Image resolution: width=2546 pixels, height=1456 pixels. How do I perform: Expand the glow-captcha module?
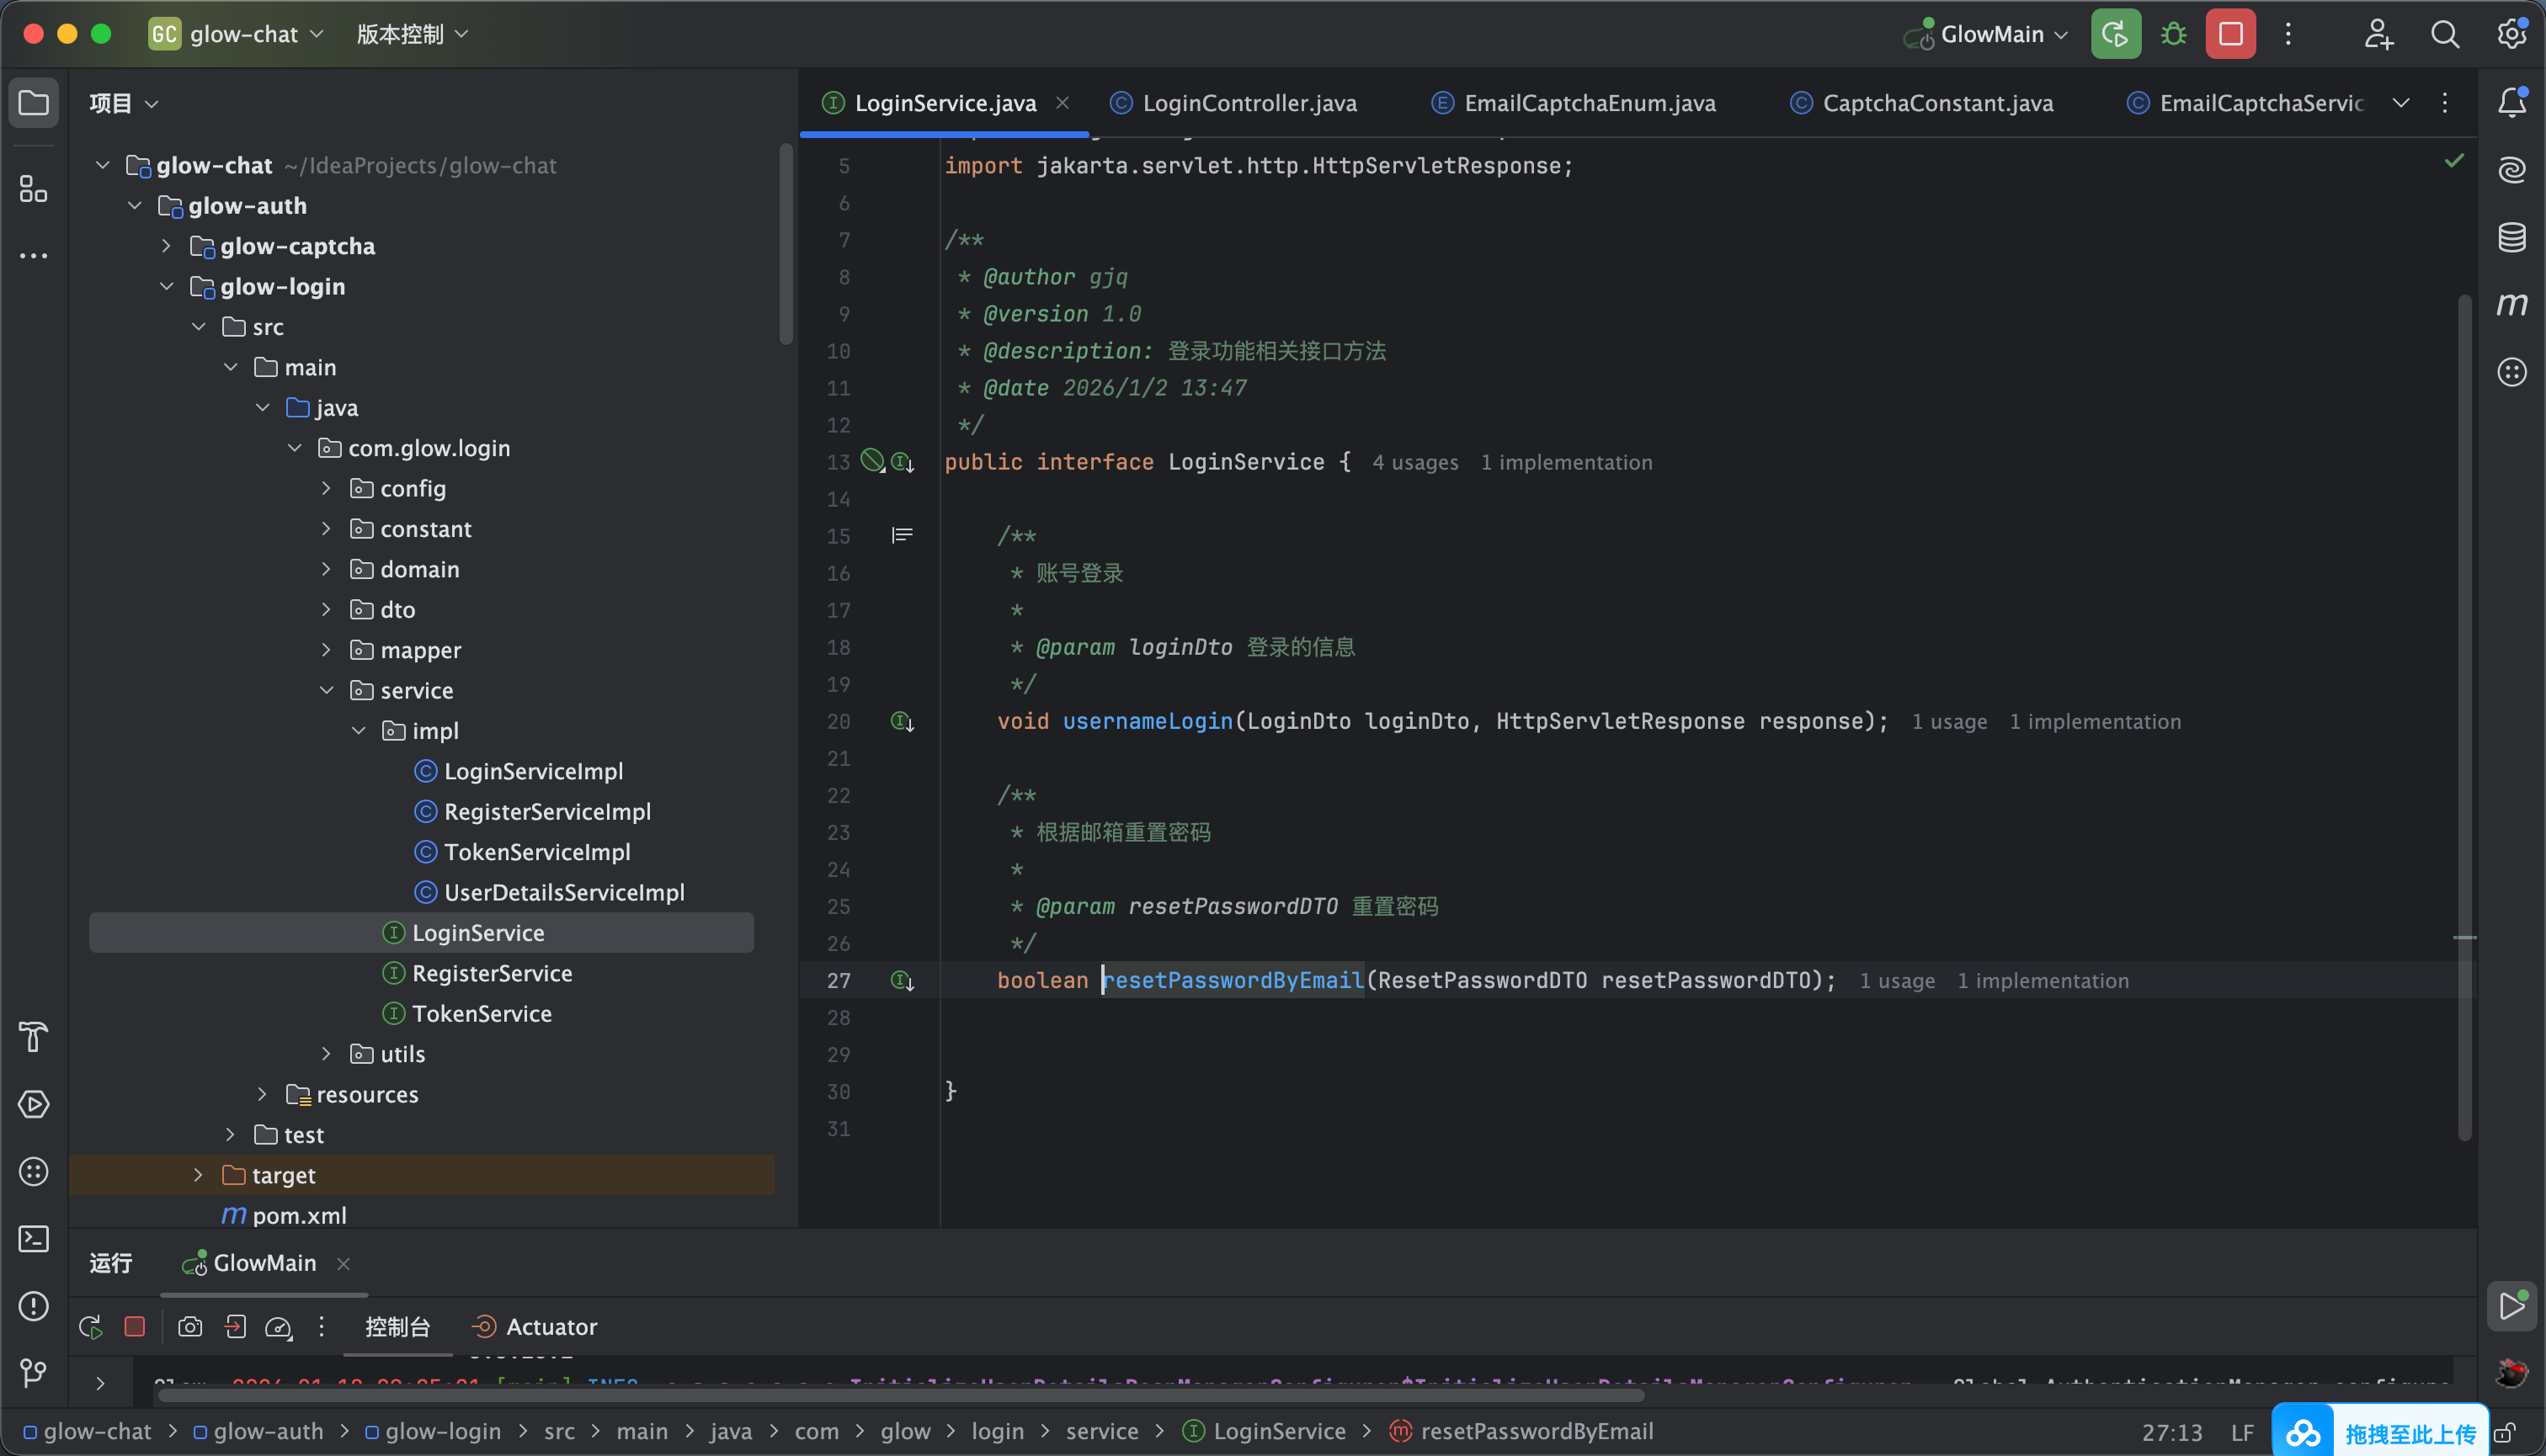coord(166,246)
